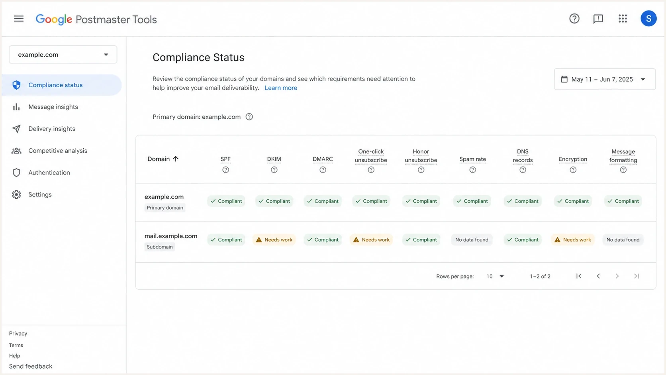Click the 1–2 of 2 pagination text
This screenshot has height=375, width=666.
[x=540, y=276]
